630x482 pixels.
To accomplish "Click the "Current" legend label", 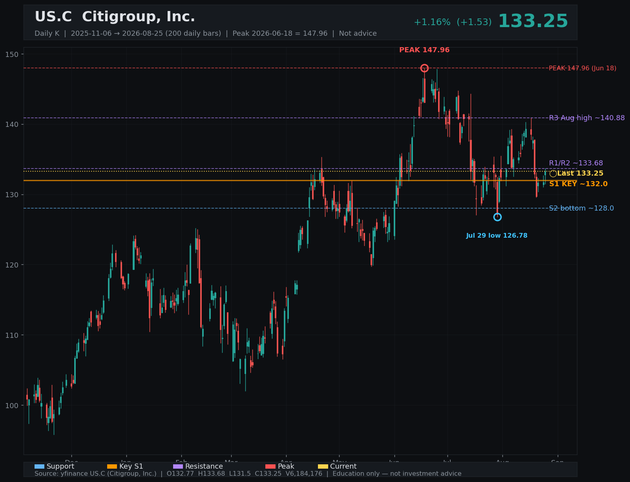I will 343,466.
